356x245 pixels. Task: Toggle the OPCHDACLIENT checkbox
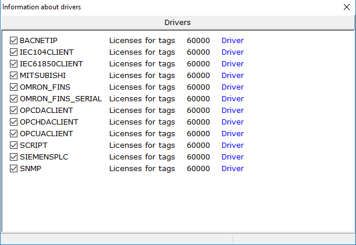click(13, 122)
